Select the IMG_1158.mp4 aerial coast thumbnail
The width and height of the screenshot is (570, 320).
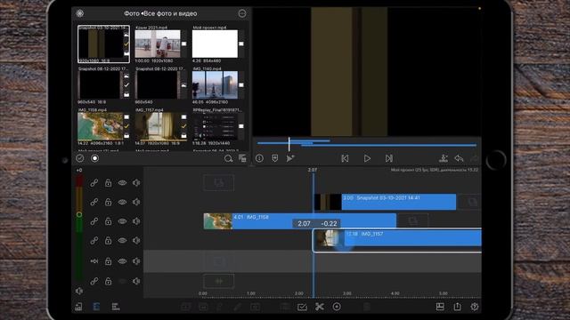(x=101, y=126)
